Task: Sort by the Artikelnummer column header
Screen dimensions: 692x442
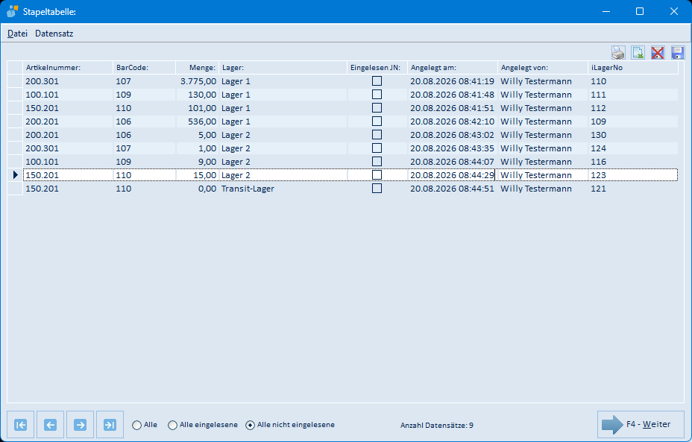Action: tap(68, 68)
